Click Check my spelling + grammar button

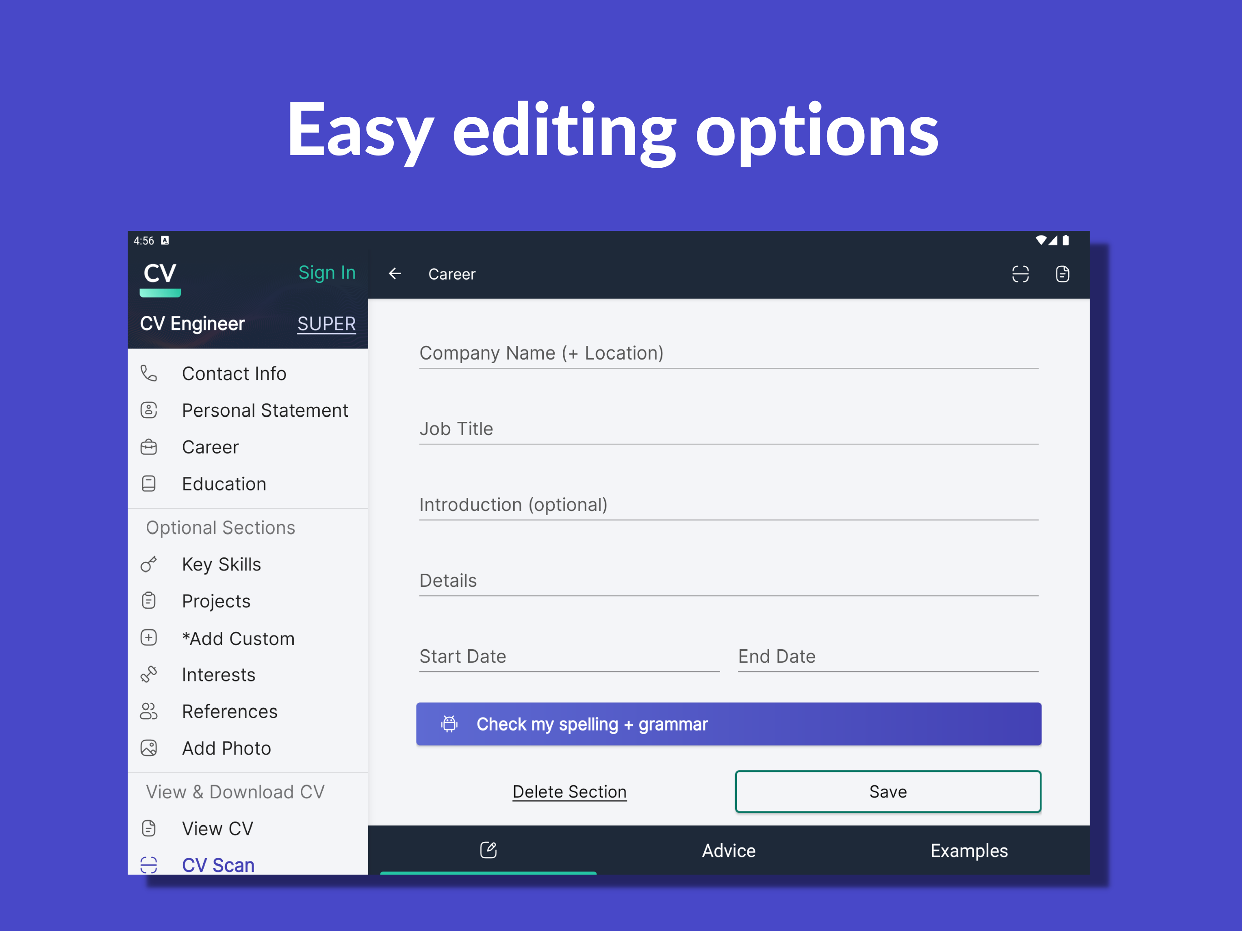click(x=728, y=724)
